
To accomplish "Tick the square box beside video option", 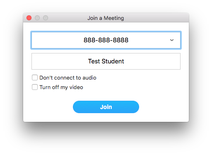I will click(35, 87).
